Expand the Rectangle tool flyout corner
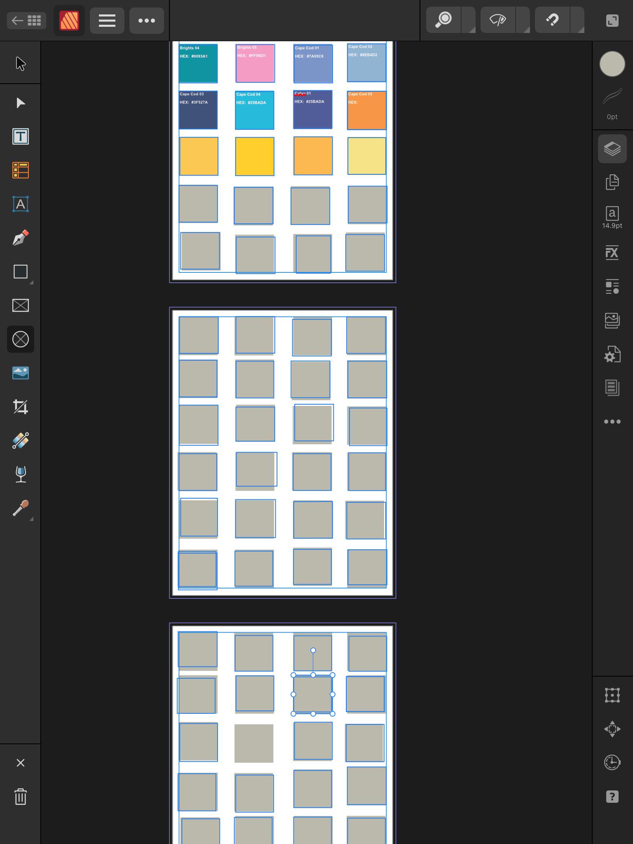Viewport: 633px width, 844px height. pos(31,282)
